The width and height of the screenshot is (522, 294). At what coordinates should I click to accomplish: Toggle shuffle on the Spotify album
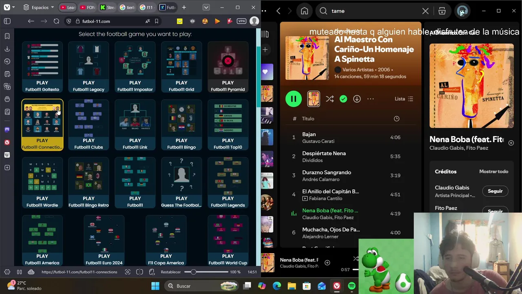coord(330,99)
